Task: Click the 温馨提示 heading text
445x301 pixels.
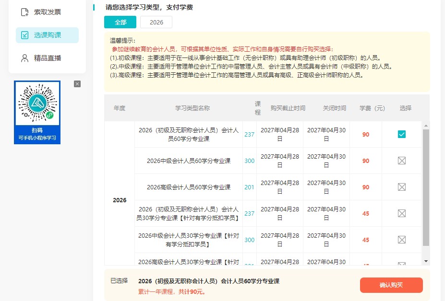Action: [122, 41]
